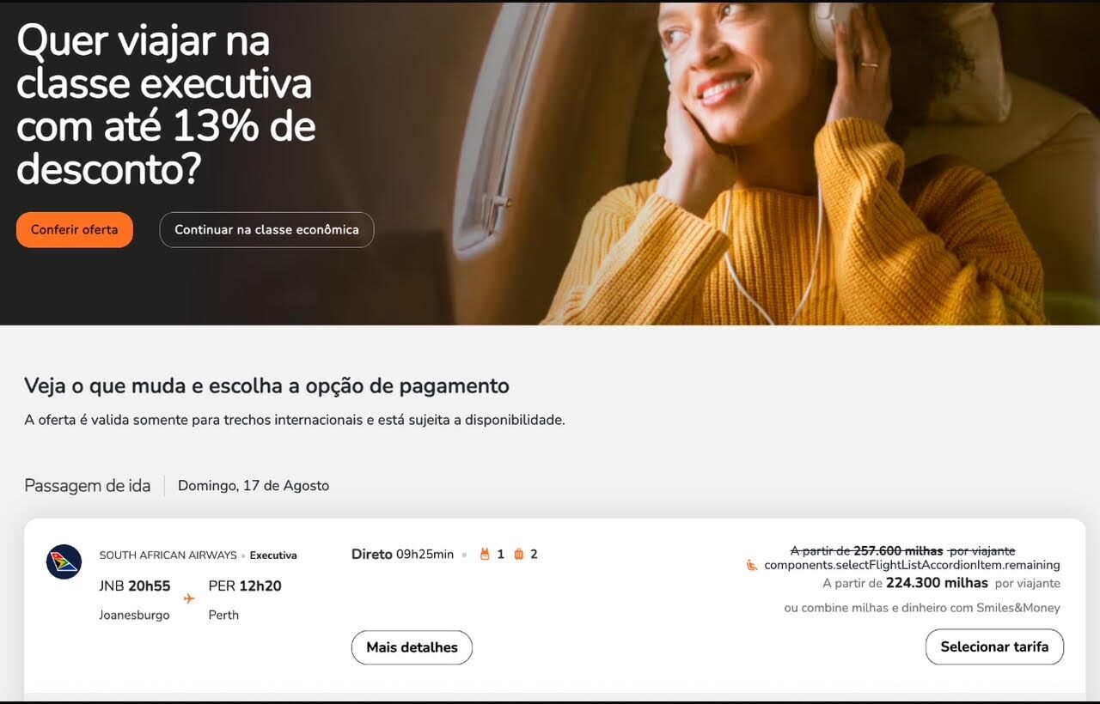Screen dimensions: 1100x704
Task: Click the JNB 20h55 departure time
Action: [x=135, y=586]
